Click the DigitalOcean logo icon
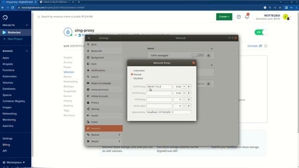The width and height of the screenshot is (299, 168). click(x=5, y=18)
